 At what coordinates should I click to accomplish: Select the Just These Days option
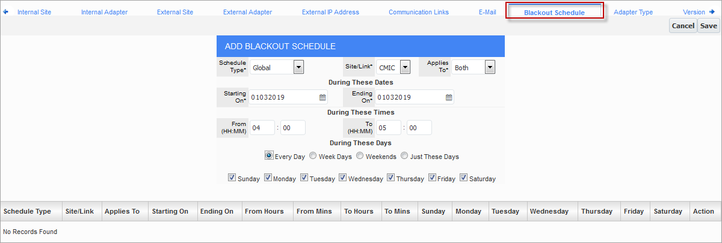coord(405,156)
